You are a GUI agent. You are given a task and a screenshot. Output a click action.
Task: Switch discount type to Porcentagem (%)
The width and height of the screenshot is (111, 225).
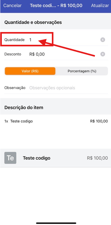[x=82, y=71]
